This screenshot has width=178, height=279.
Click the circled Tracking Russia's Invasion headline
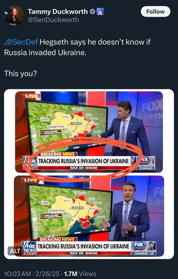(x=84, y=161)
